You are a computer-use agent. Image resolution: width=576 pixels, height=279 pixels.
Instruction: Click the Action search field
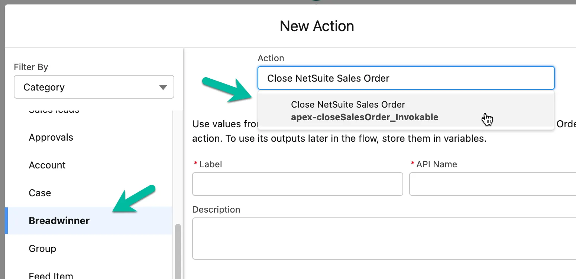(406, 78)
